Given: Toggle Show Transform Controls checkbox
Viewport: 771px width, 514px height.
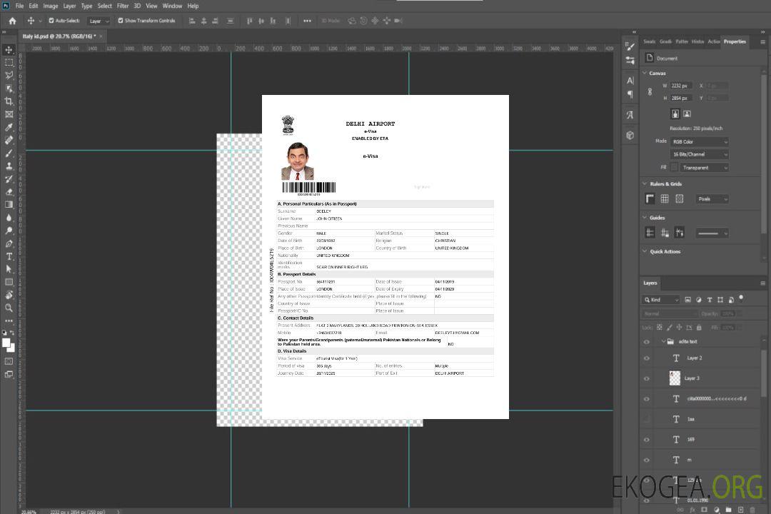Looking at the screenshot, I should click(x=121, y=21).
